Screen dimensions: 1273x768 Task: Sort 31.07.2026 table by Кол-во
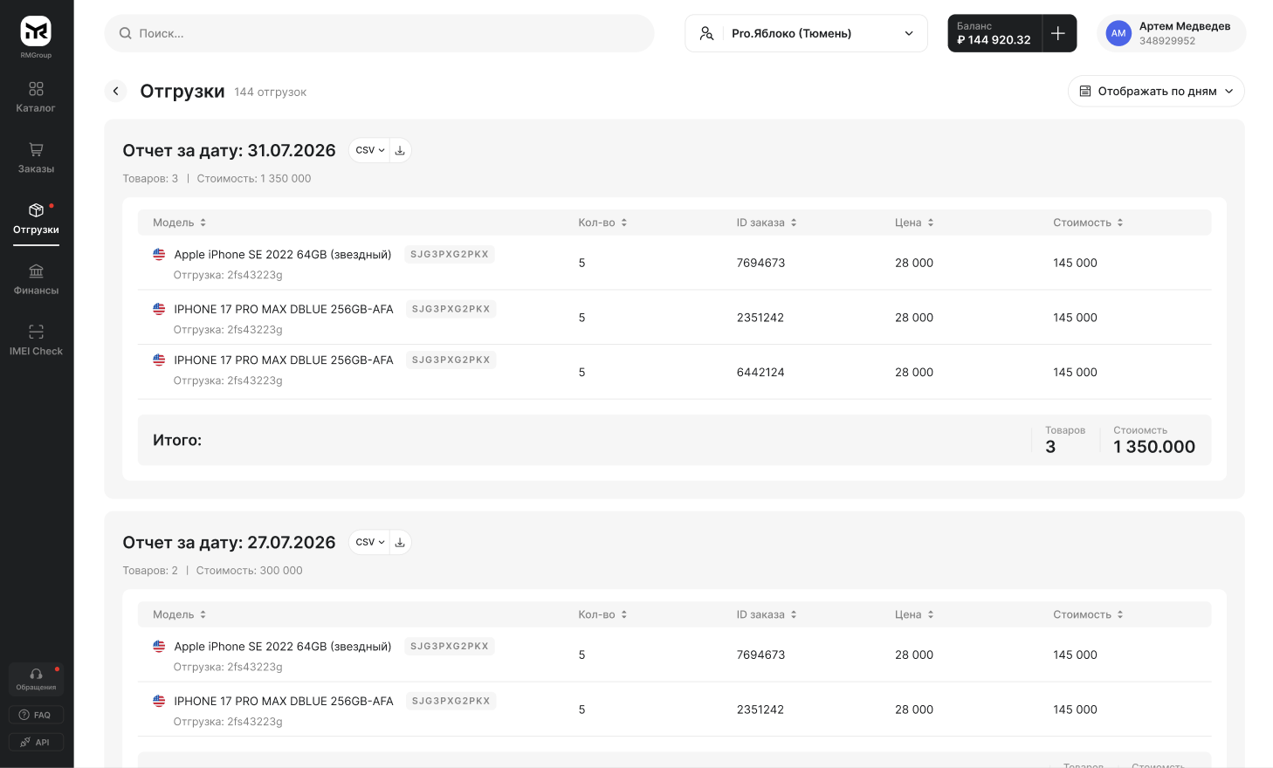pos(602,223)
